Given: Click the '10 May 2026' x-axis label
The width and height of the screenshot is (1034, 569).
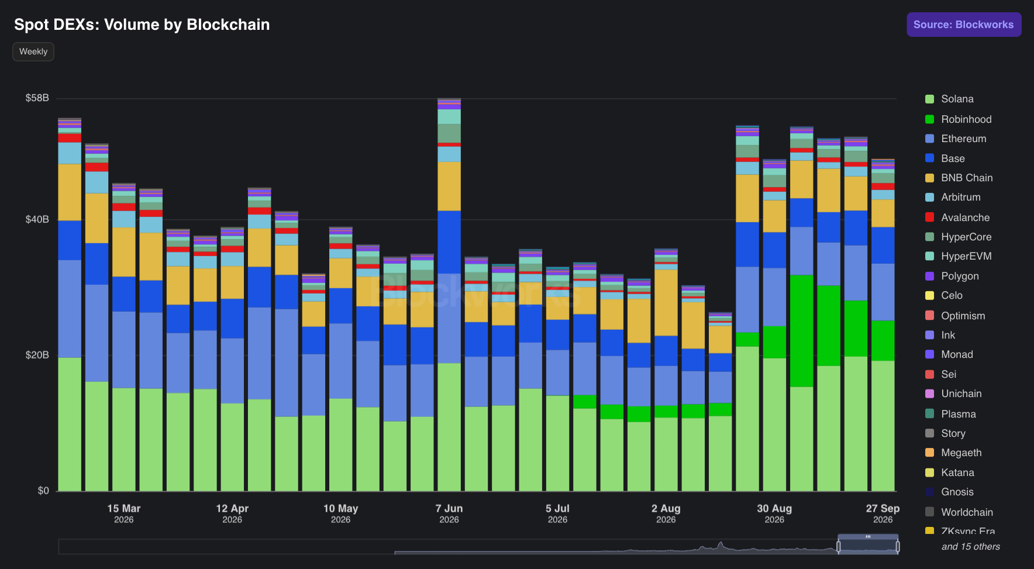Looking at the screenshot, I should point(340,513).
